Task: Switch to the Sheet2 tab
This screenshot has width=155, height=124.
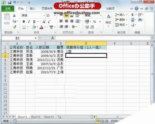Action: click(x=36, y=117)
